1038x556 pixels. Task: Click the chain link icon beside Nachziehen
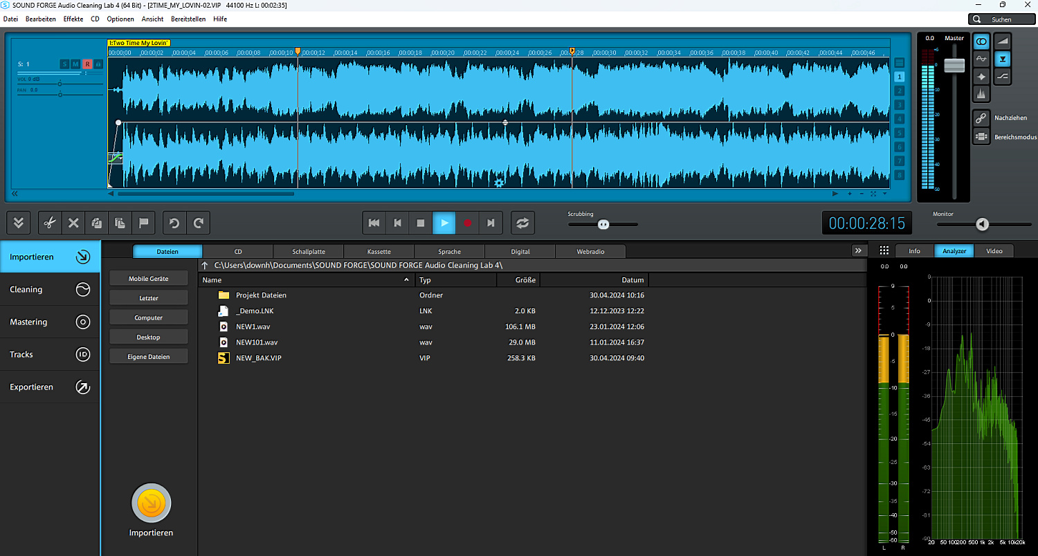tap(981, 118)
